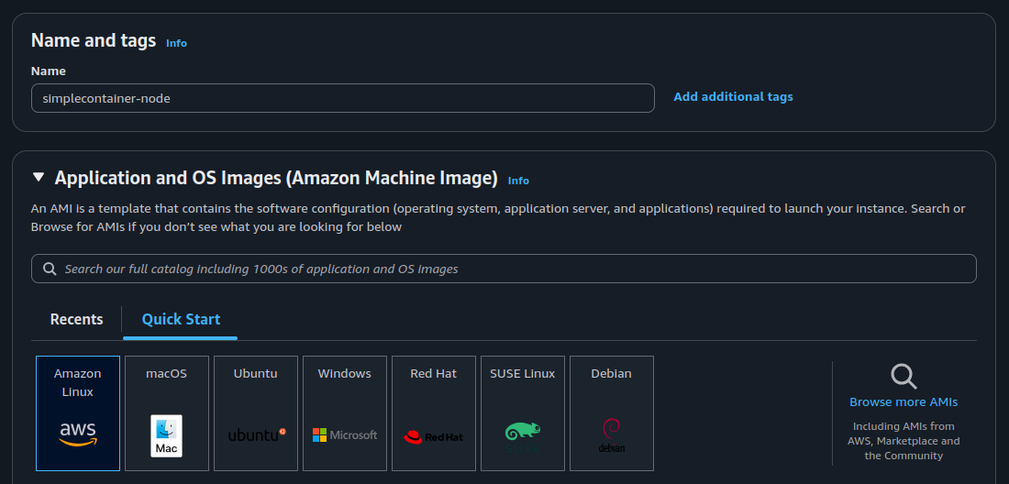The image size is (1009, 484).
Task: Select the SUSE Linux AMI tile
Action: click(522, 413)
